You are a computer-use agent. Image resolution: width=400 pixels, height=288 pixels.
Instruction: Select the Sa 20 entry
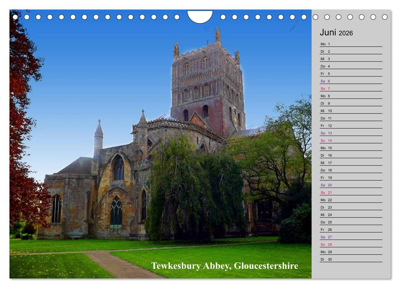[351, 185]
